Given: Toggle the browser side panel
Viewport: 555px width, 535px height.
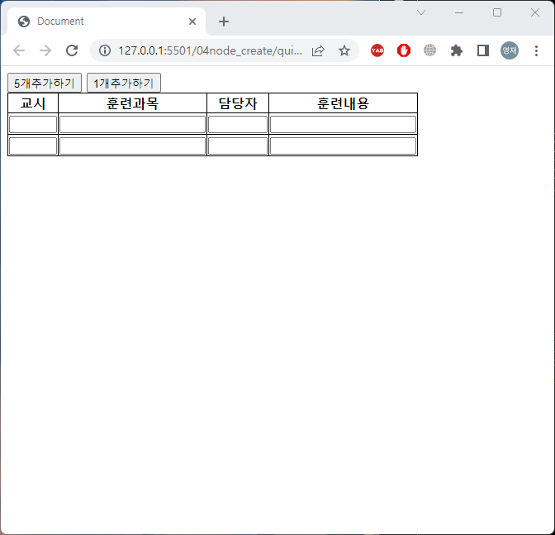Looking at the screenshot, I should click(x=483, y=50).
